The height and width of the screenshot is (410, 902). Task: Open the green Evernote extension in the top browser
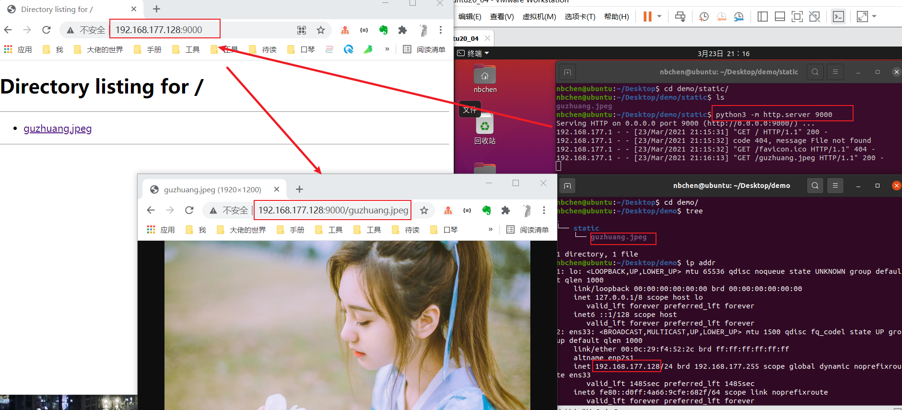click(383, 30)
